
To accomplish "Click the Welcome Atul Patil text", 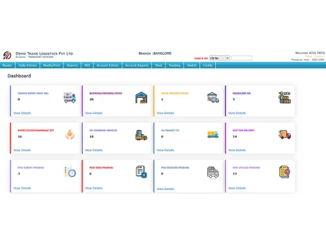I will tap(310, 53).
